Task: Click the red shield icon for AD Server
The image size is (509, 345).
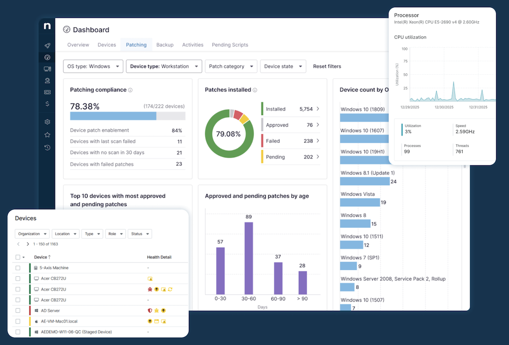Action: (150, 310)
